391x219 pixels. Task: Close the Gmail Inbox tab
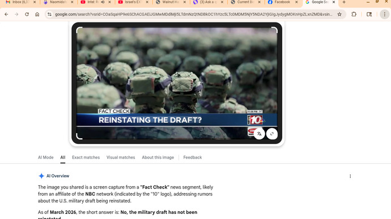coord(35,2)
